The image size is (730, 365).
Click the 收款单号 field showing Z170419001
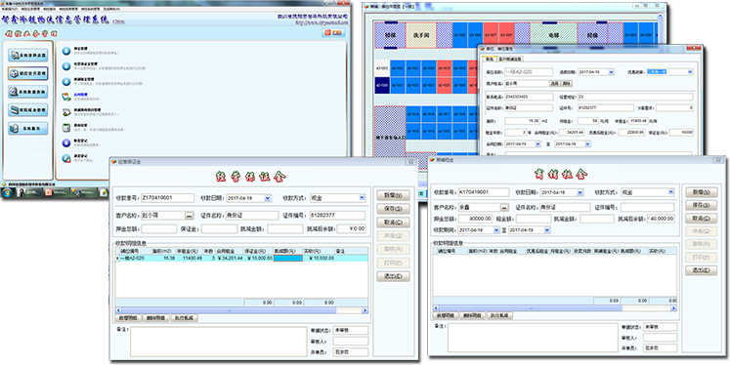[x=168, y=198]
